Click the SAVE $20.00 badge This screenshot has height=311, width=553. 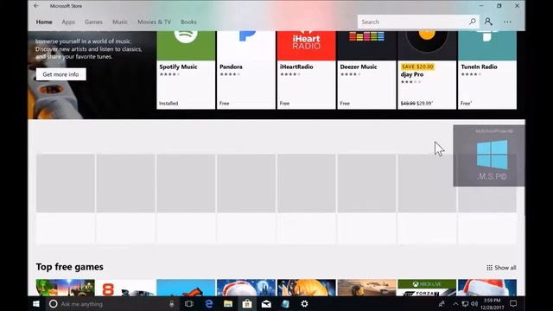click(x=417, y=67)
